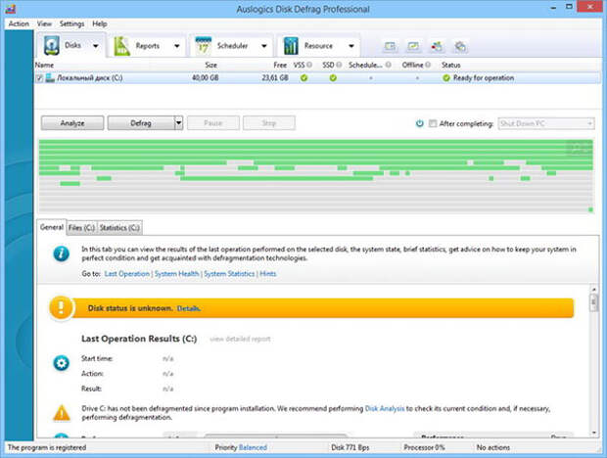Click the first small toolbar icon after Resource
Viewport: 607px width, 458px height.
[390, 46]
